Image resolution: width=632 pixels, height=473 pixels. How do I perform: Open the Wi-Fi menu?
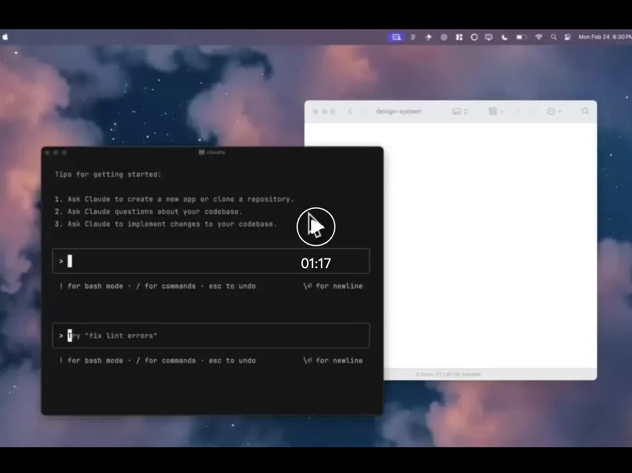tap(539, 37)
